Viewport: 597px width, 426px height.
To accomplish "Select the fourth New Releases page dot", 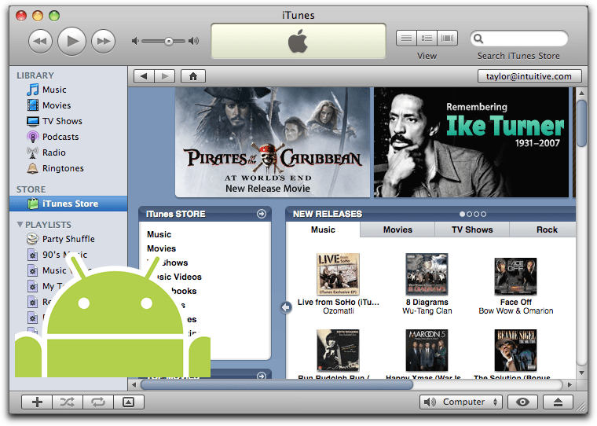I will coord(484,214).
